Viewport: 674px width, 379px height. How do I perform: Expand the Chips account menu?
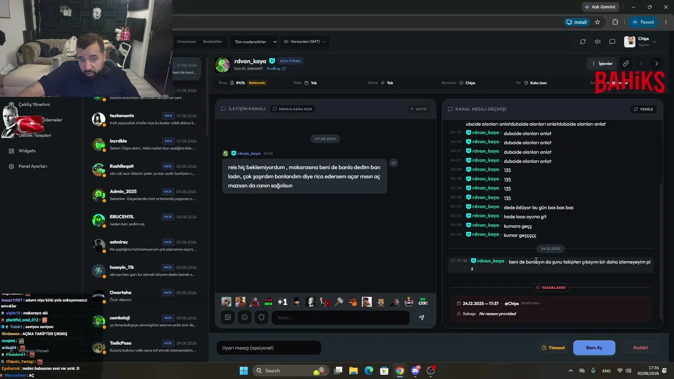(x=640, y=42)
